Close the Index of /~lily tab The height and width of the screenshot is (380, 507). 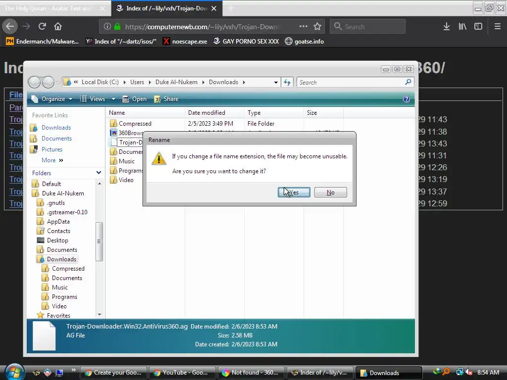pos(214,8)
